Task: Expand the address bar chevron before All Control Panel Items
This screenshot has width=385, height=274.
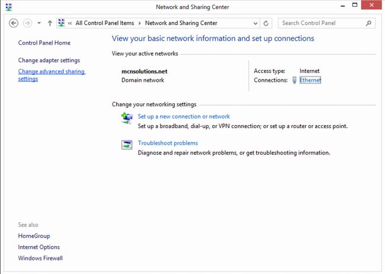Action: tap(70, 23)
